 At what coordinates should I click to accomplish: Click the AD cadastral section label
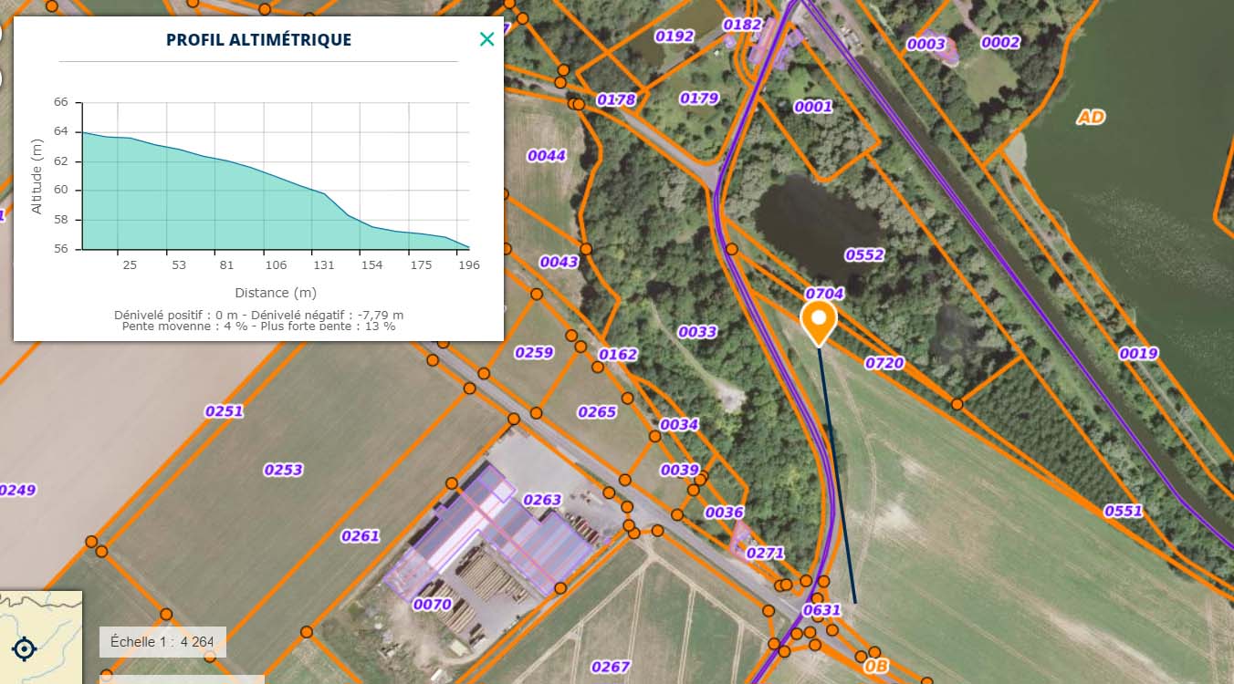click(x=1090, y=117)
